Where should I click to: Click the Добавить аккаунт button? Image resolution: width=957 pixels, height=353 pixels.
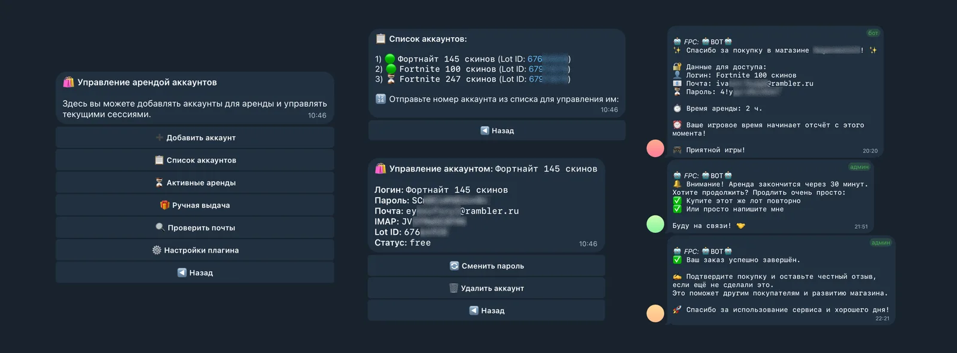(x=195, y=137)
